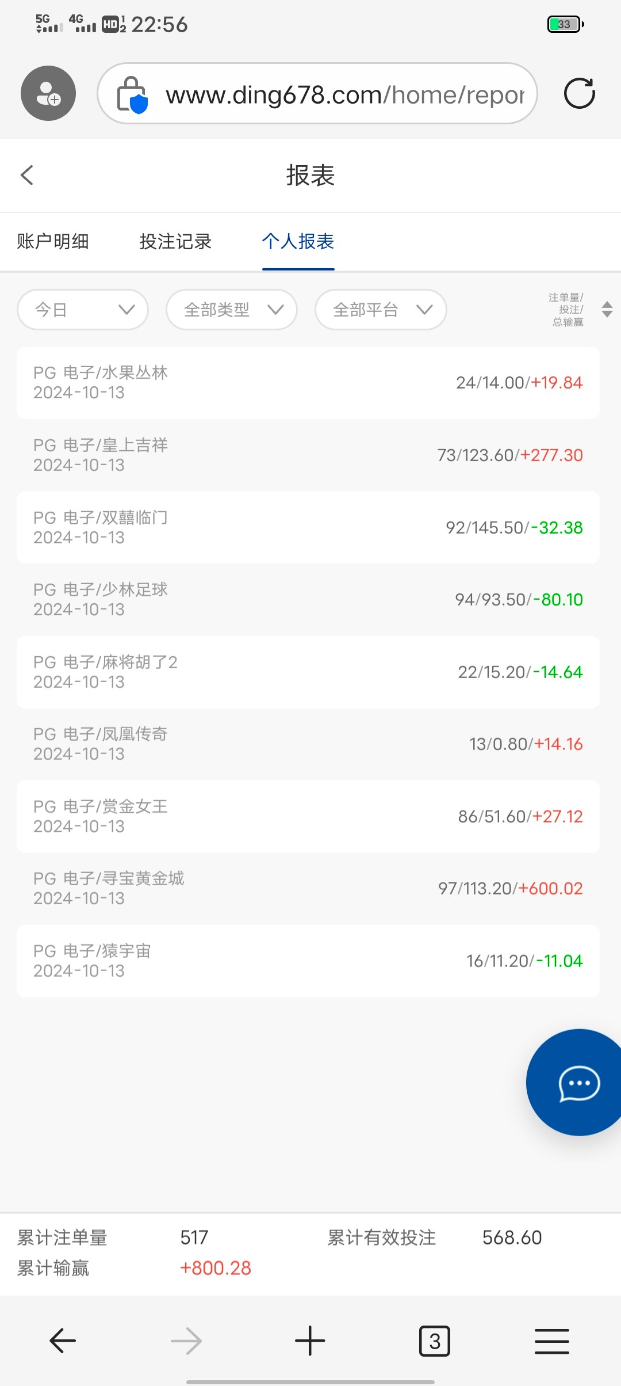Open the browser hamburger menu
Screen dimensions: 621x1386
coord(551,1341)
